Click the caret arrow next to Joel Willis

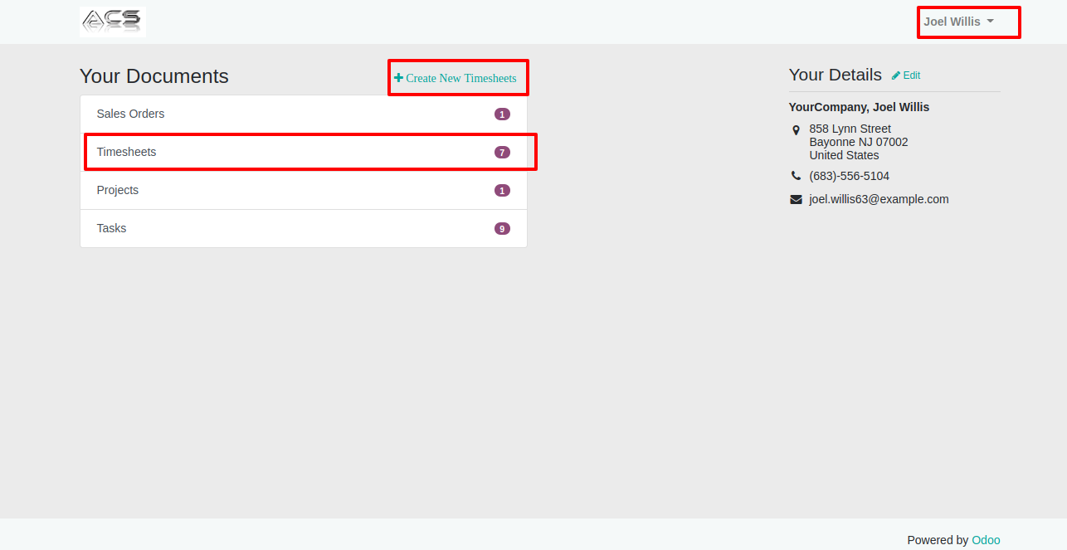(x=990, y=22)
